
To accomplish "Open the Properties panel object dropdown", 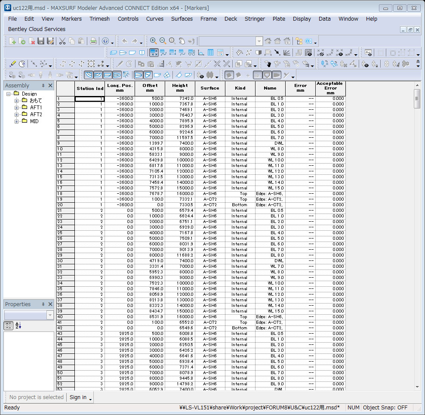I will [x=50, y=316].
